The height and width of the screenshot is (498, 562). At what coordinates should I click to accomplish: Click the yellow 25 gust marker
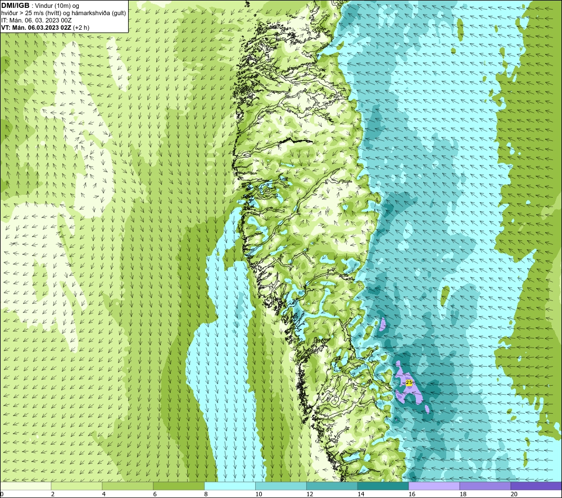(x=409, y=382)
